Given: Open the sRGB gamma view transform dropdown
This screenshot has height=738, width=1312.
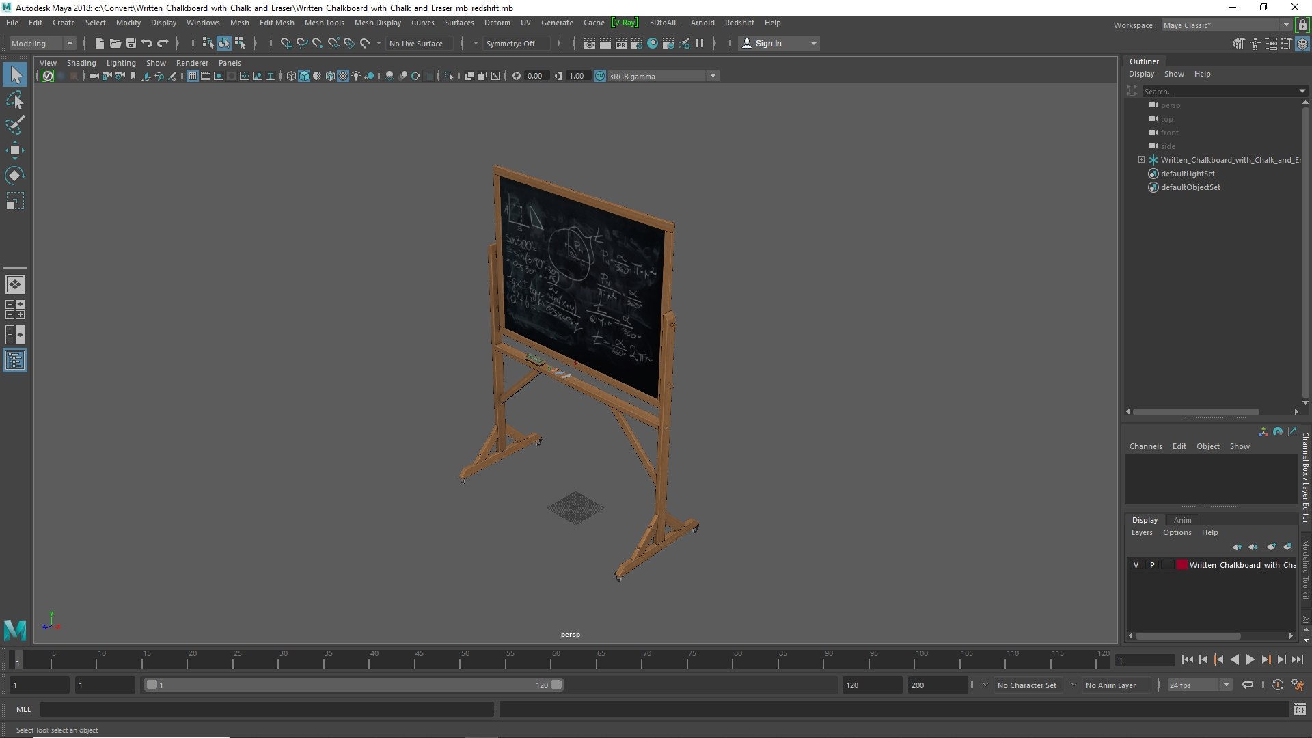Looking at the screenshot, I should 712,76.
